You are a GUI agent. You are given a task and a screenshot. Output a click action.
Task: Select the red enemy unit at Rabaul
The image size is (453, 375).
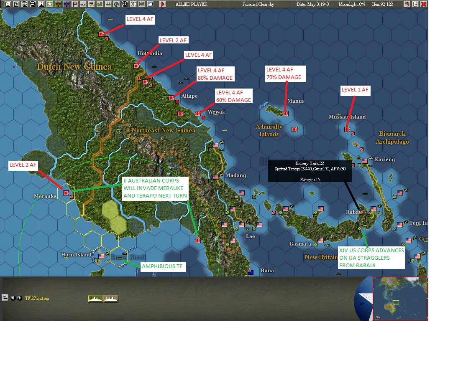(362, 213)
